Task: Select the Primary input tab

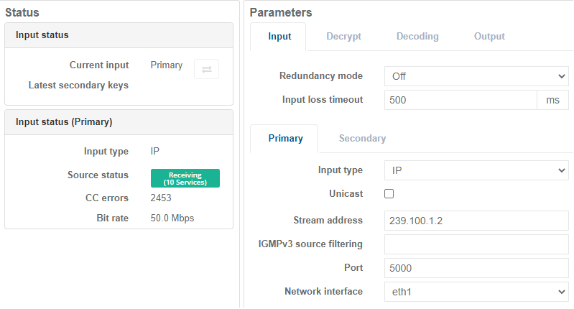Action: tap(285, 139)
